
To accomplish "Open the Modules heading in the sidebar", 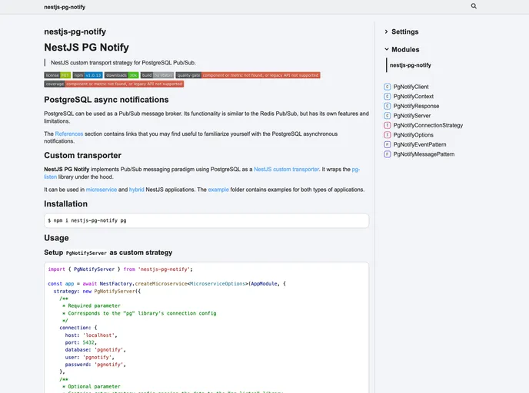I will pos(405,49).
